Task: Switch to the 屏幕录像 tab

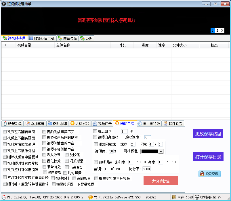Action: (68, 39)
